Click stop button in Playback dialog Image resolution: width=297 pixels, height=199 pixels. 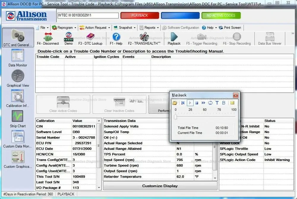coord(197,103)
